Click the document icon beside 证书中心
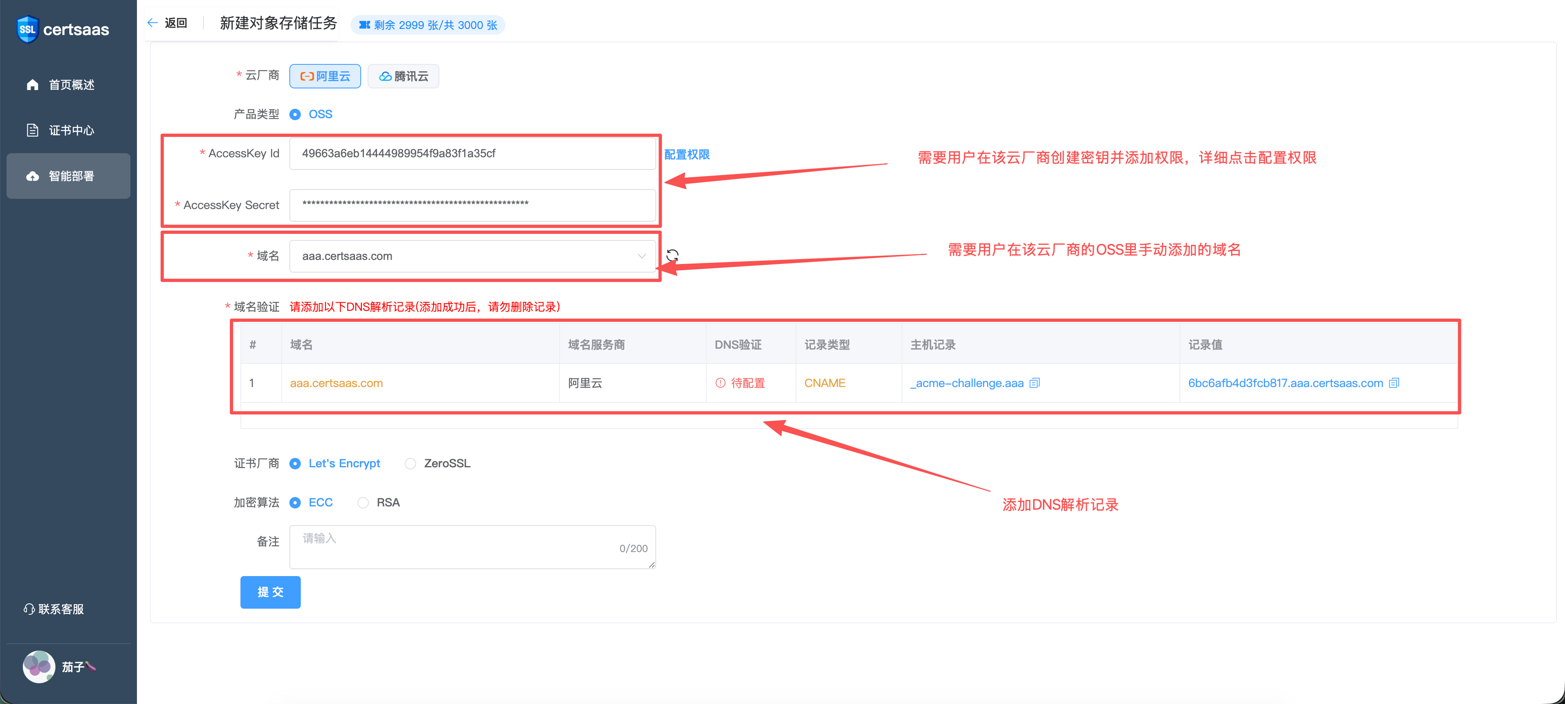 33,131
